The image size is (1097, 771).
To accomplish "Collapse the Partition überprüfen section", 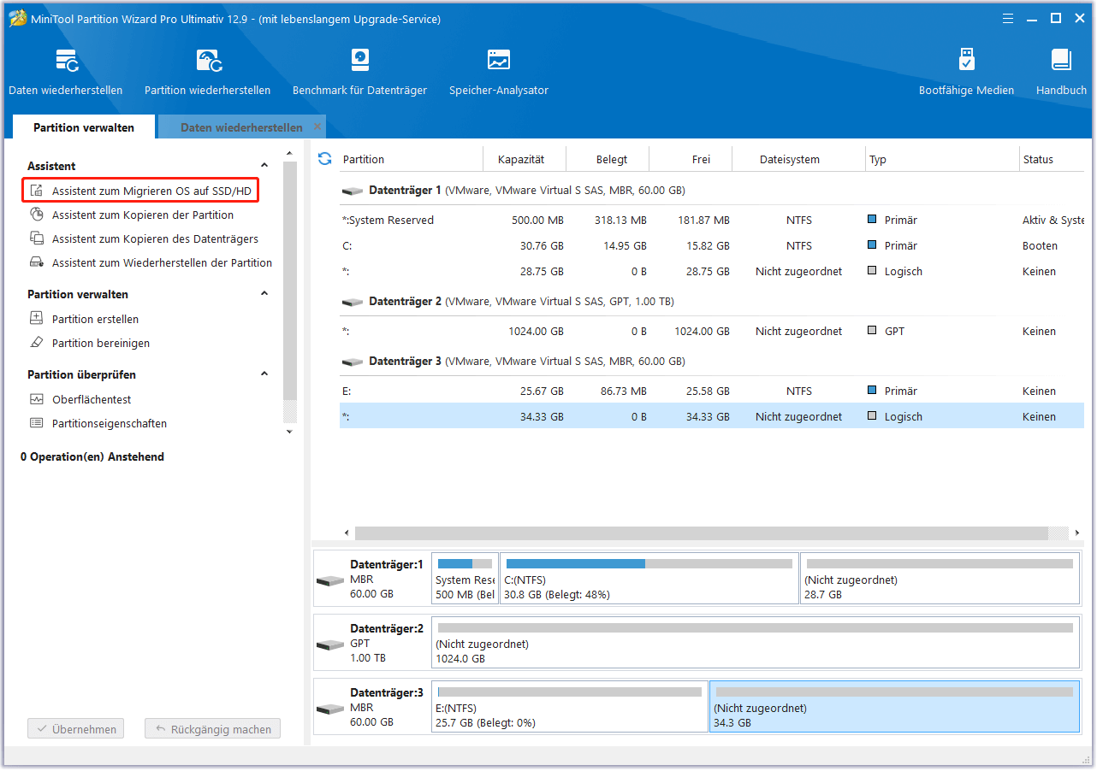I will [264, 374].
